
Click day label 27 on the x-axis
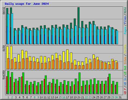pyautogui.click(x=105, y=97)
